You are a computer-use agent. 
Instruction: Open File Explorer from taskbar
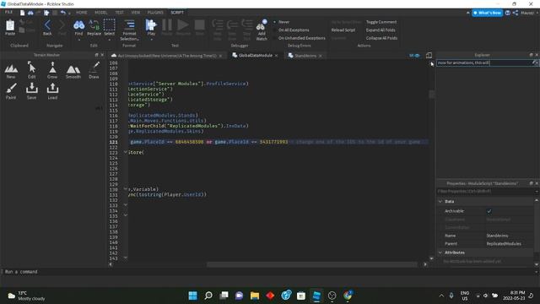coord(255,296)
